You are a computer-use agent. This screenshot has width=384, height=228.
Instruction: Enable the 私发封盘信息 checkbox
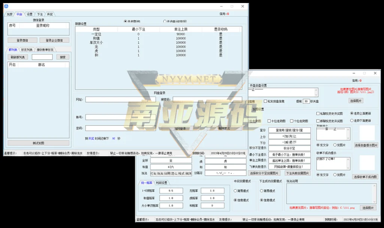point(266,101)
